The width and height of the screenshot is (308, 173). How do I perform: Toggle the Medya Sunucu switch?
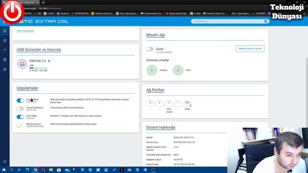(x=20, y=125)
